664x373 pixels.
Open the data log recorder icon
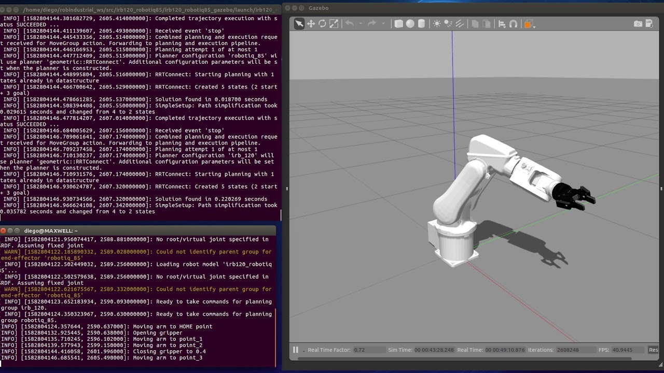650,24
